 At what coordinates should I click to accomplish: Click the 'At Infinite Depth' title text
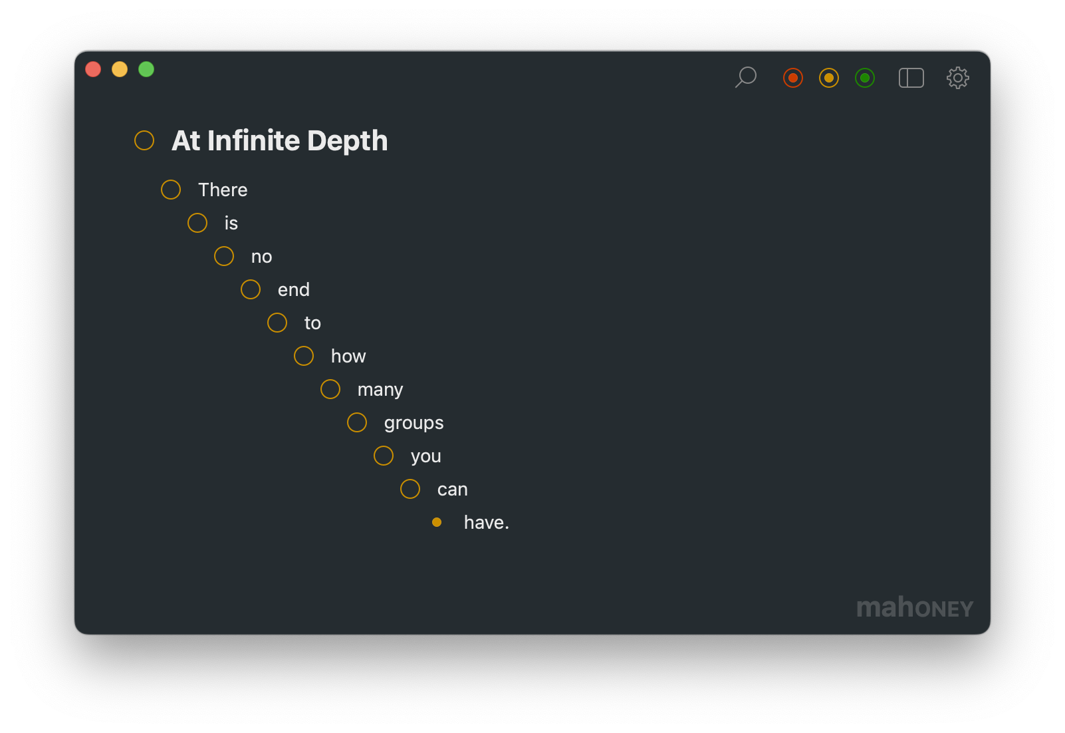[279, 141]
